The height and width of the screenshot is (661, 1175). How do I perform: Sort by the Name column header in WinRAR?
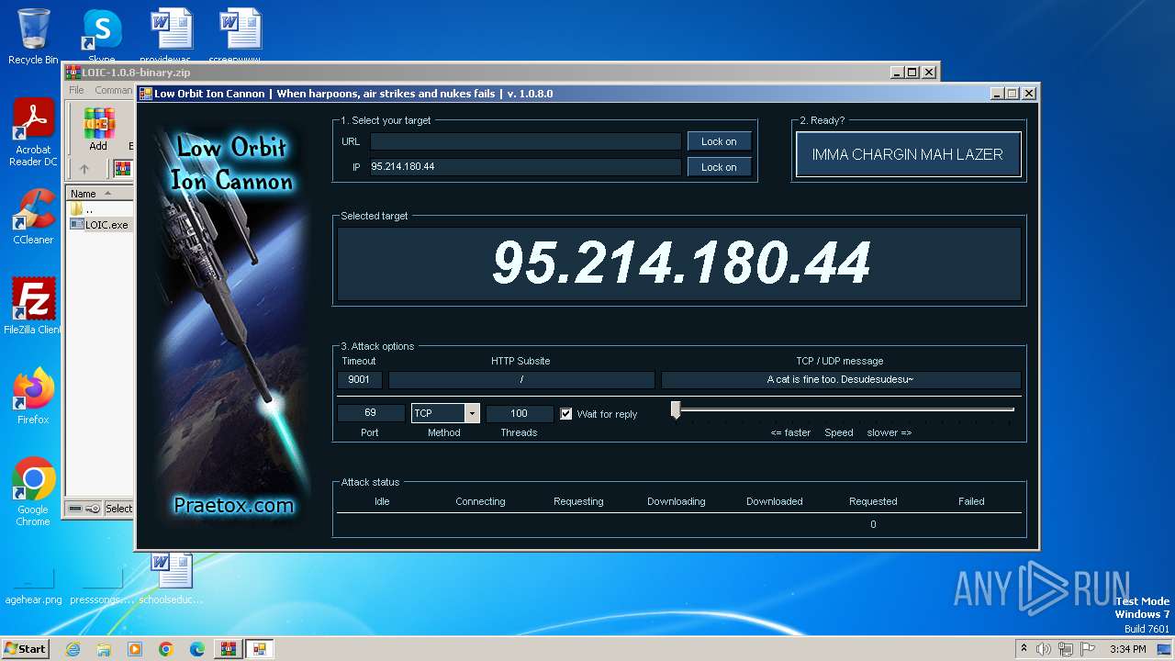[x=101, y=194]
